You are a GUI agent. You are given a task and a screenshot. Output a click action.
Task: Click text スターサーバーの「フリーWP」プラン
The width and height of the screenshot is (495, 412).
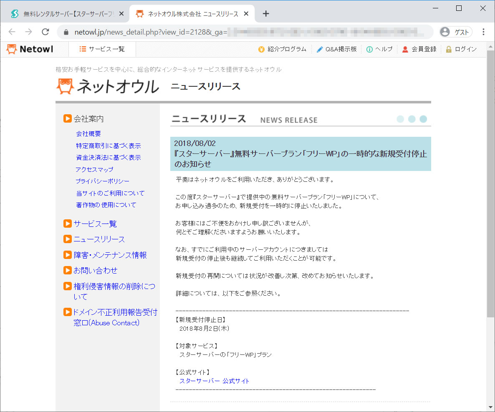(x=225, y=354)
